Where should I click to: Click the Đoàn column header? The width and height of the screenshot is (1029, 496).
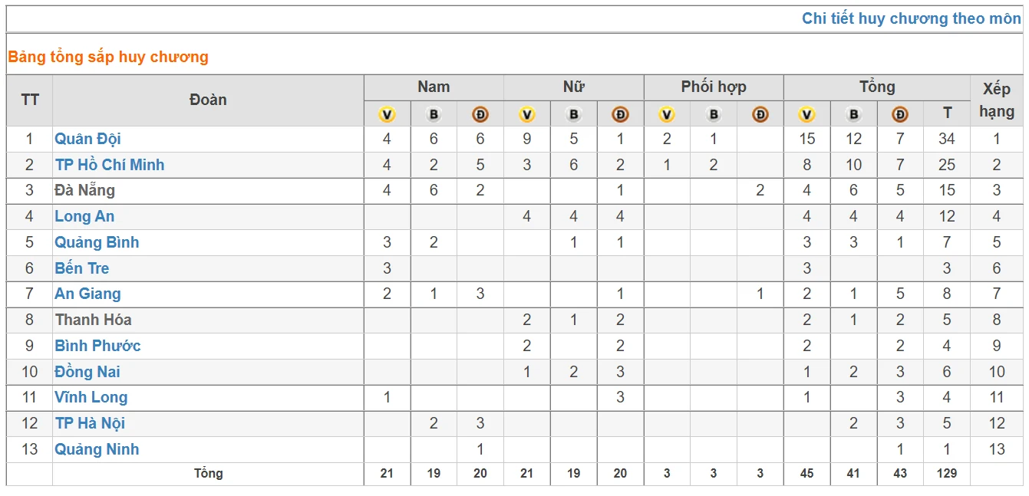click(x=208, y=100)
